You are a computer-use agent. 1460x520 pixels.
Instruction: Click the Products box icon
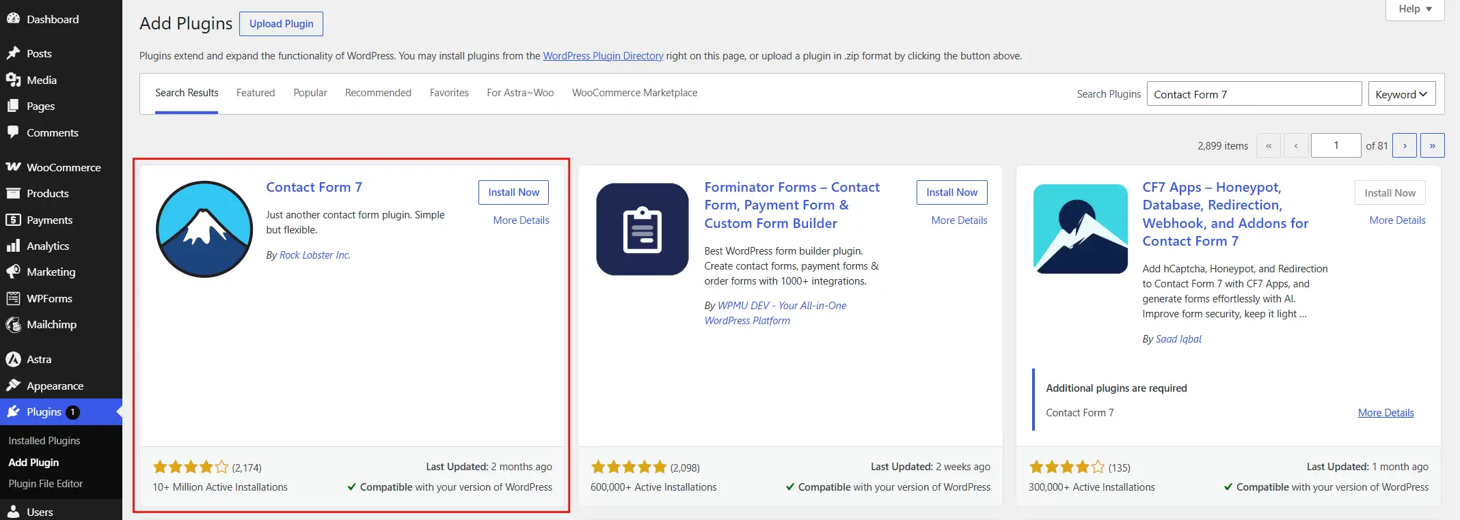pyautogui.click(x=13, y=193)
